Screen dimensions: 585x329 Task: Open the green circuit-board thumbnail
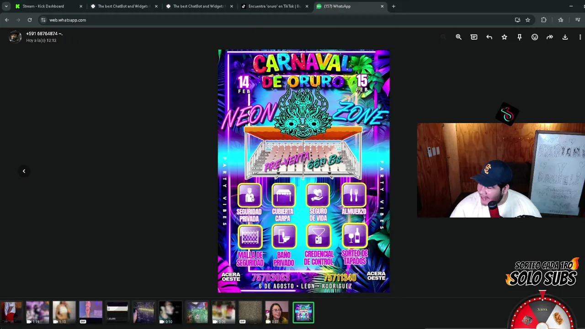pos(197,313)
